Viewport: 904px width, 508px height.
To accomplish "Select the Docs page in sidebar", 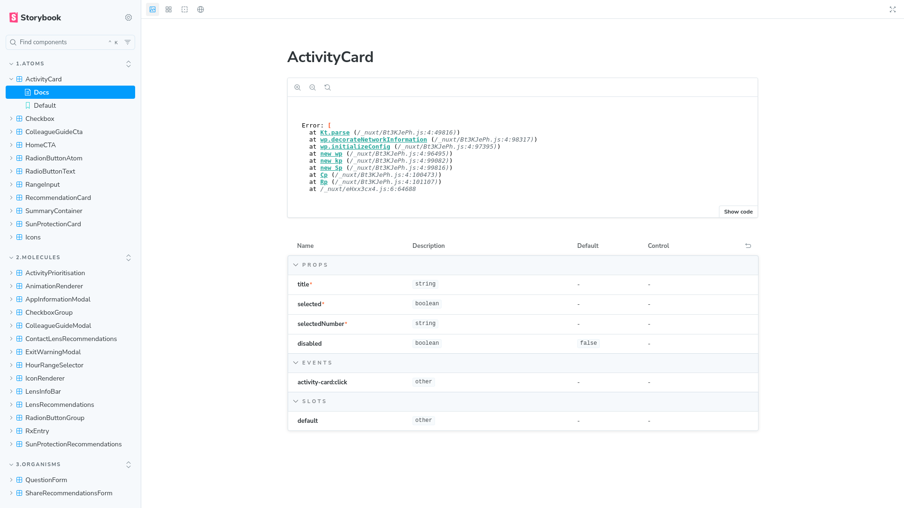I will [x=70, y=92].
